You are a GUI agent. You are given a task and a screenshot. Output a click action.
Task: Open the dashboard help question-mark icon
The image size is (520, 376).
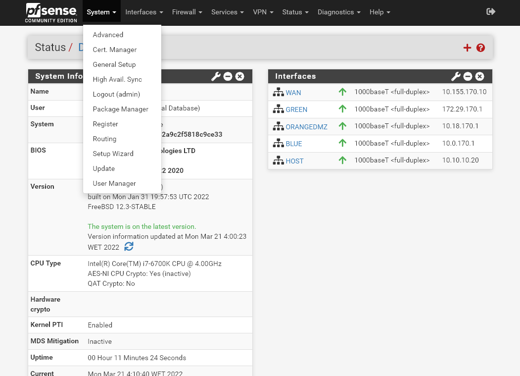tap(480, 48)
